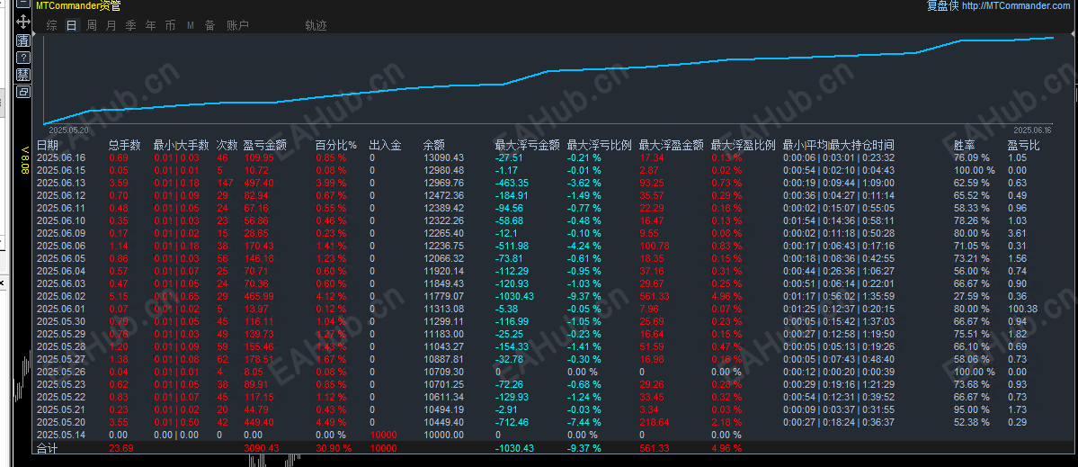1078x467 pixels.
Task: Click the 最大浮亏比例 column header
Action: click(599, 145)
